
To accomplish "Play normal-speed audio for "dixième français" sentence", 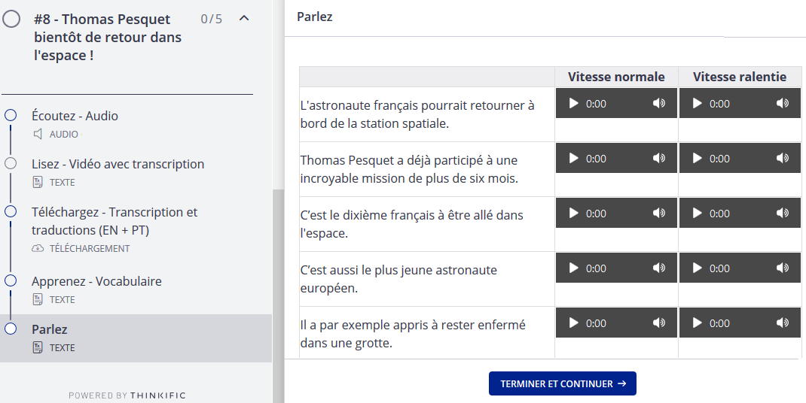I will [x=574, y=214].
